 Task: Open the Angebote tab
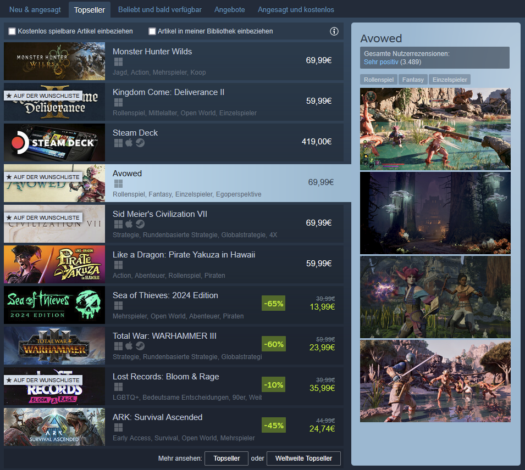[229, 9]
